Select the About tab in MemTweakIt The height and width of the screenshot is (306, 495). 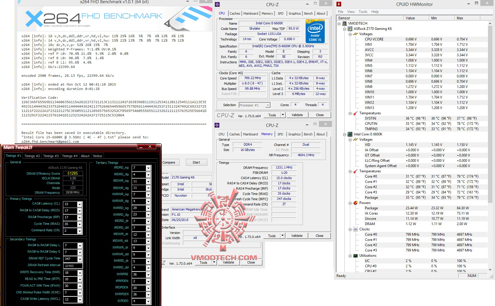click(x=85, y=156)
